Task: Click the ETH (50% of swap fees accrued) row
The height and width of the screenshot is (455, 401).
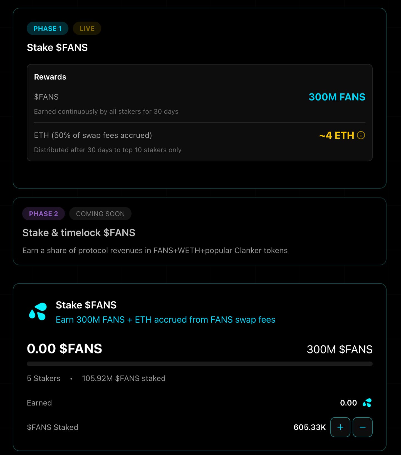Action: 93,135
